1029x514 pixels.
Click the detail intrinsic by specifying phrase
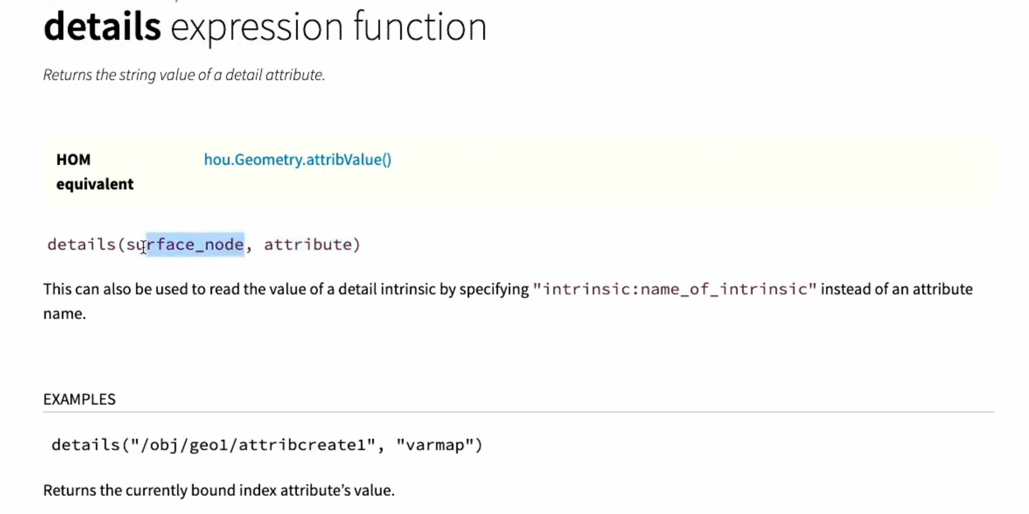point(433,290)
